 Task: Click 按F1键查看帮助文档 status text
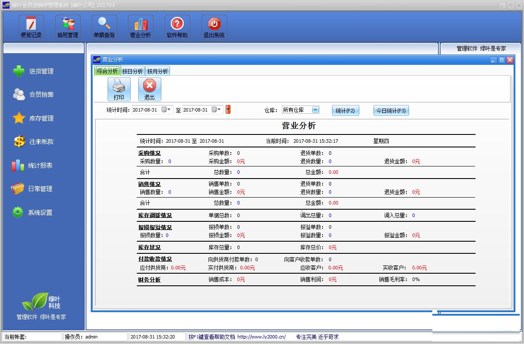(212, 337)
